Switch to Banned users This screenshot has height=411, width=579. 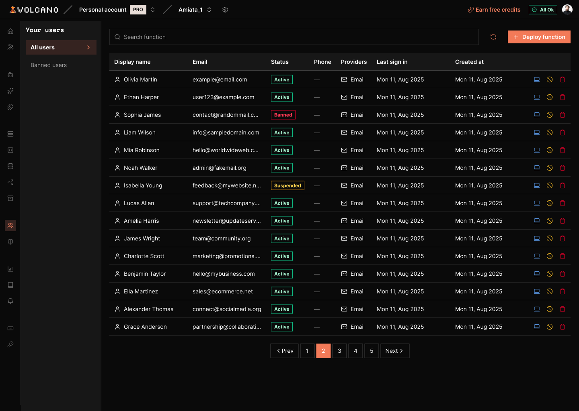[49, 65]
